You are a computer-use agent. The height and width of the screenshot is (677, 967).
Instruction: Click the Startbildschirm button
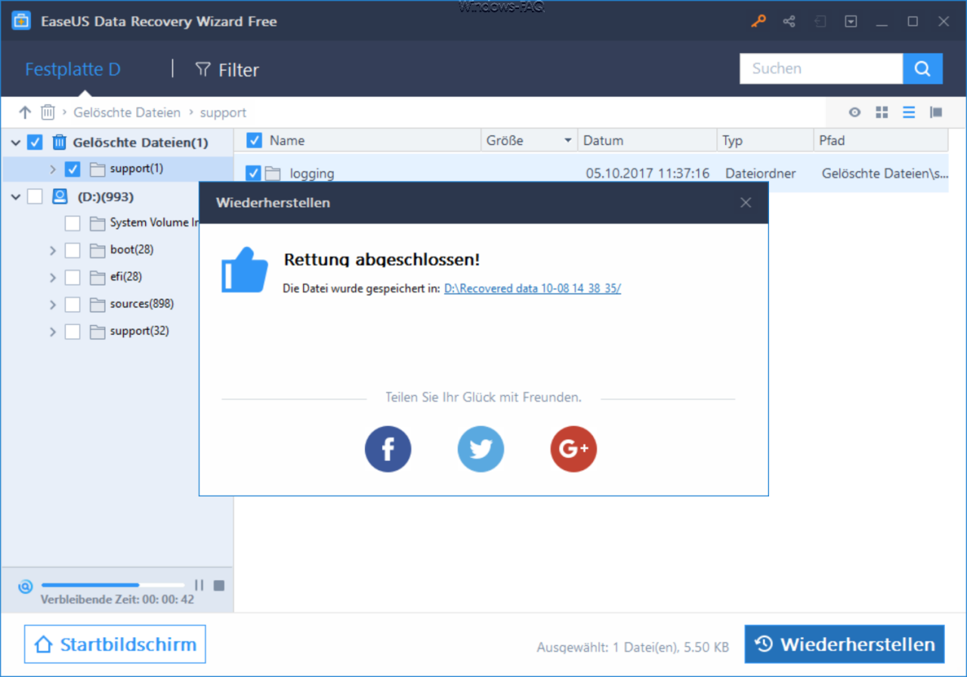click(x=115, y=645)
